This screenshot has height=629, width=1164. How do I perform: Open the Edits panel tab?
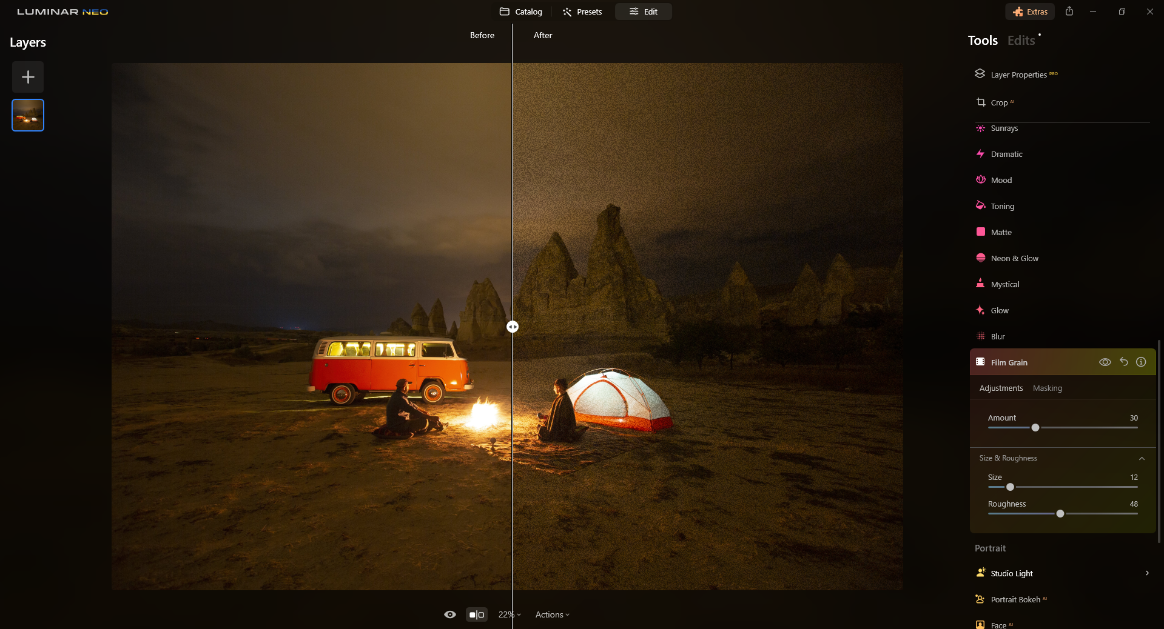(1021, 40)
